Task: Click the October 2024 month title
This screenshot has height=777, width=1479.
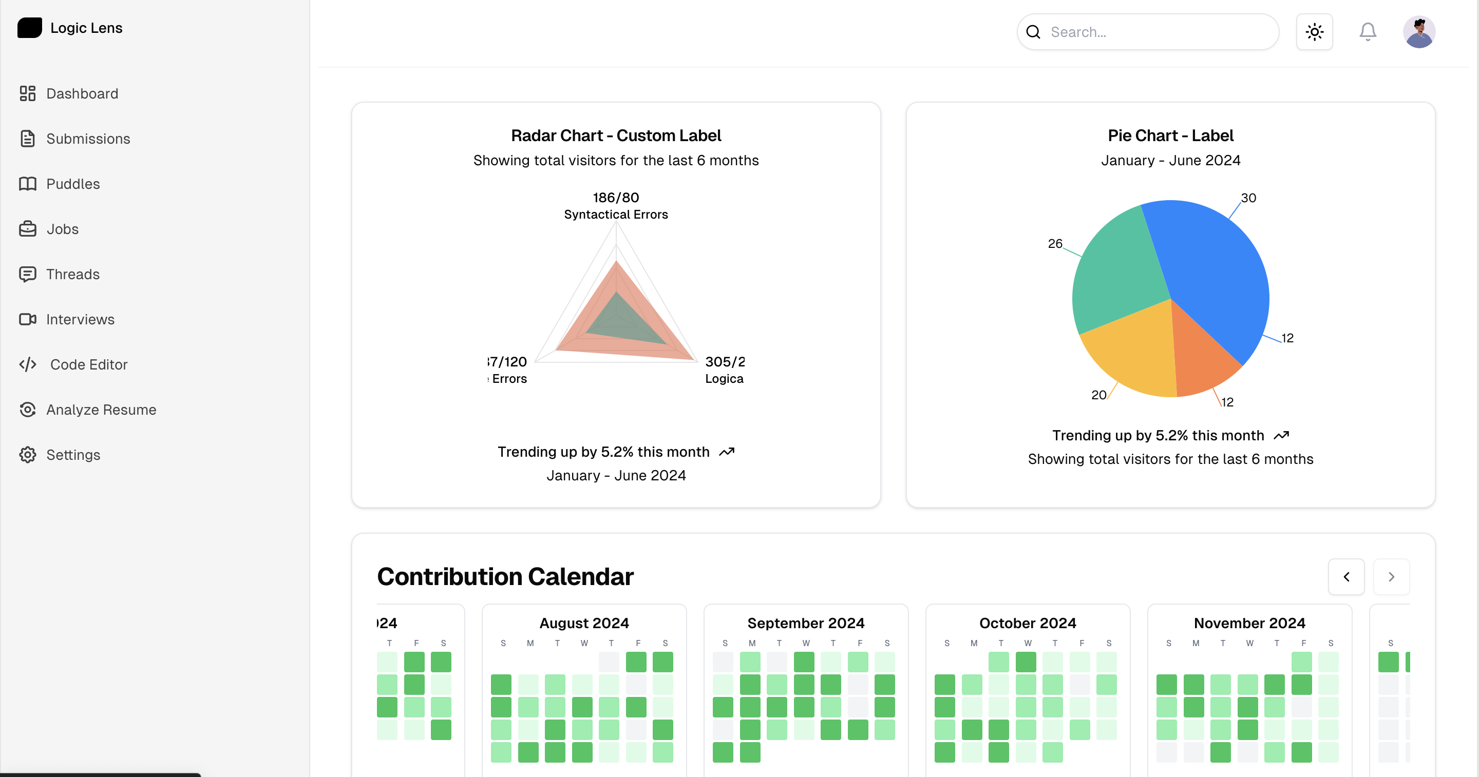Action: [1027, 623]
